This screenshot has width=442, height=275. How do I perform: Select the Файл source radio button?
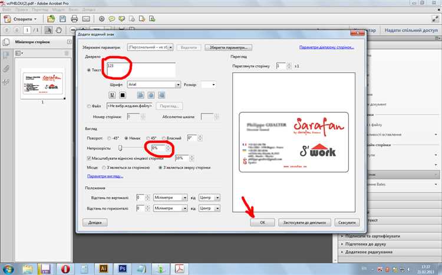(x=90, y=106)
